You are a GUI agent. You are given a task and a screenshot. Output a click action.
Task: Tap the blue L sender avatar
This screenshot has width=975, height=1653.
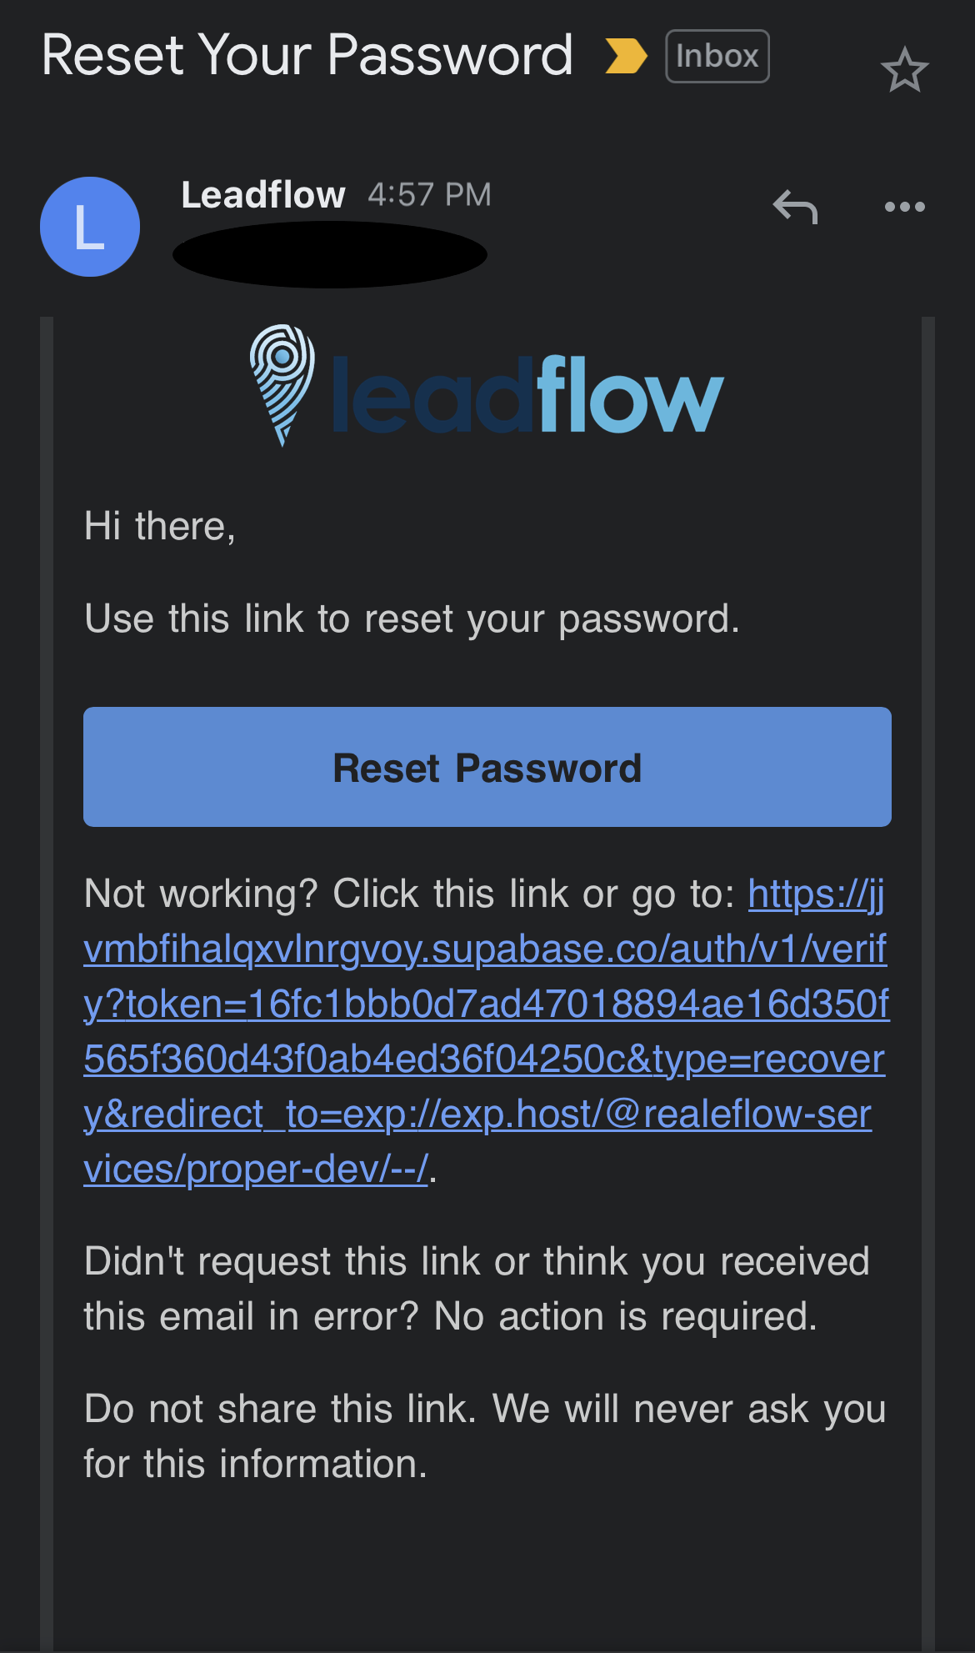90,227
